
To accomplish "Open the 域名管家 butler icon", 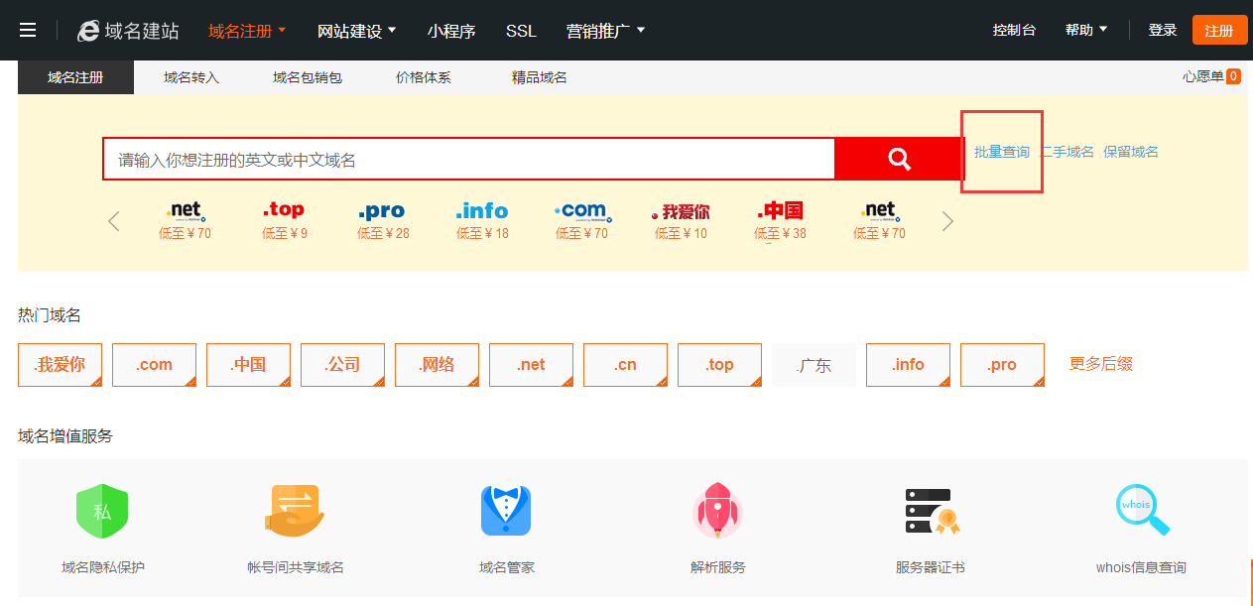I will coord(506,511).
